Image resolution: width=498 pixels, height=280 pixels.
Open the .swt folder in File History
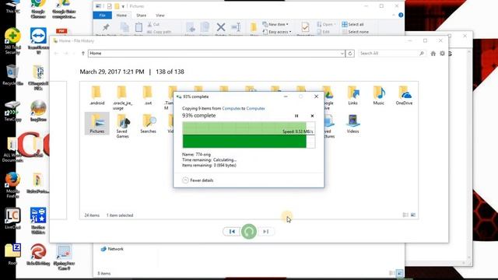[148, 95]
